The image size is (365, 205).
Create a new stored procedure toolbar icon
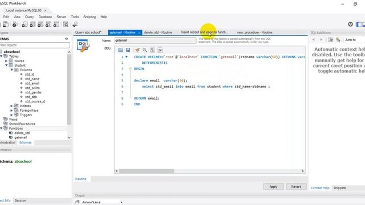(x=48, y=24)
